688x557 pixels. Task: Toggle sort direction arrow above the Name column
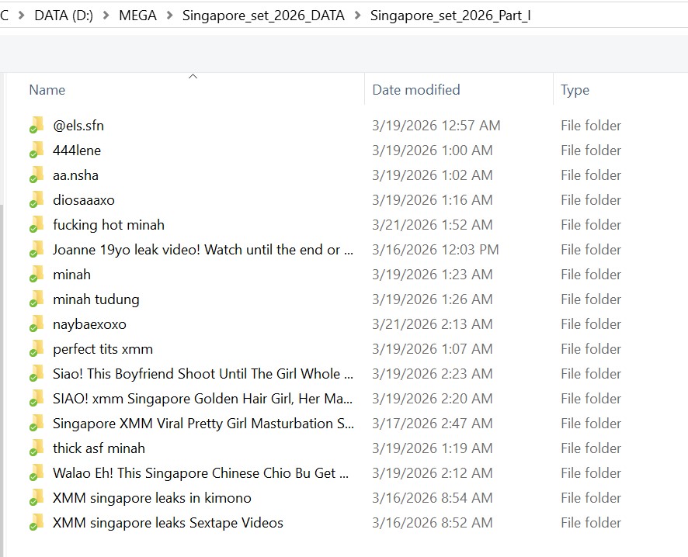click(193, 76)
